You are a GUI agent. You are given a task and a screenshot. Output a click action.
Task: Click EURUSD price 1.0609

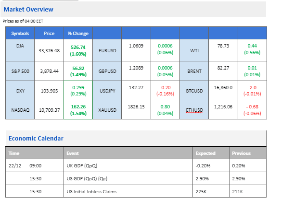coord(136,46)
